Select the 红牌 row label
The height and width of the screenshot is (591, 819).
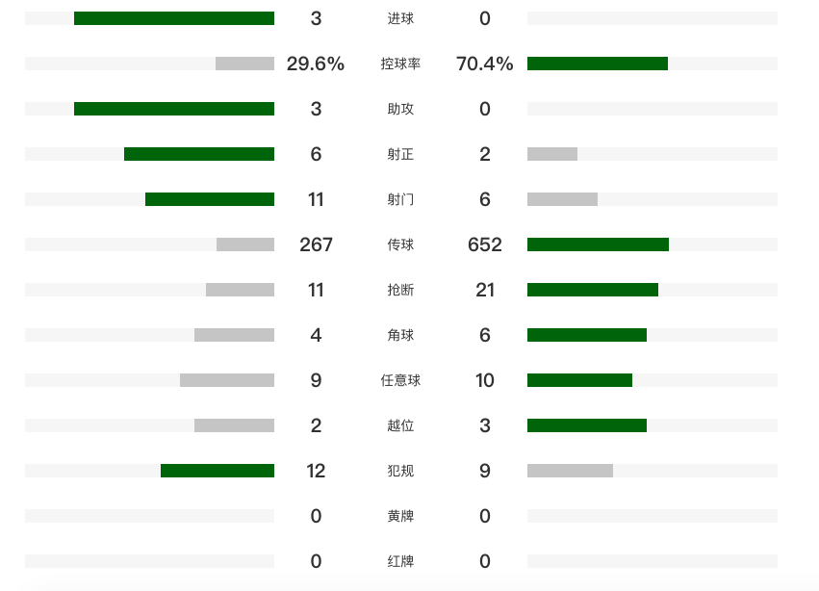point(400,561)
